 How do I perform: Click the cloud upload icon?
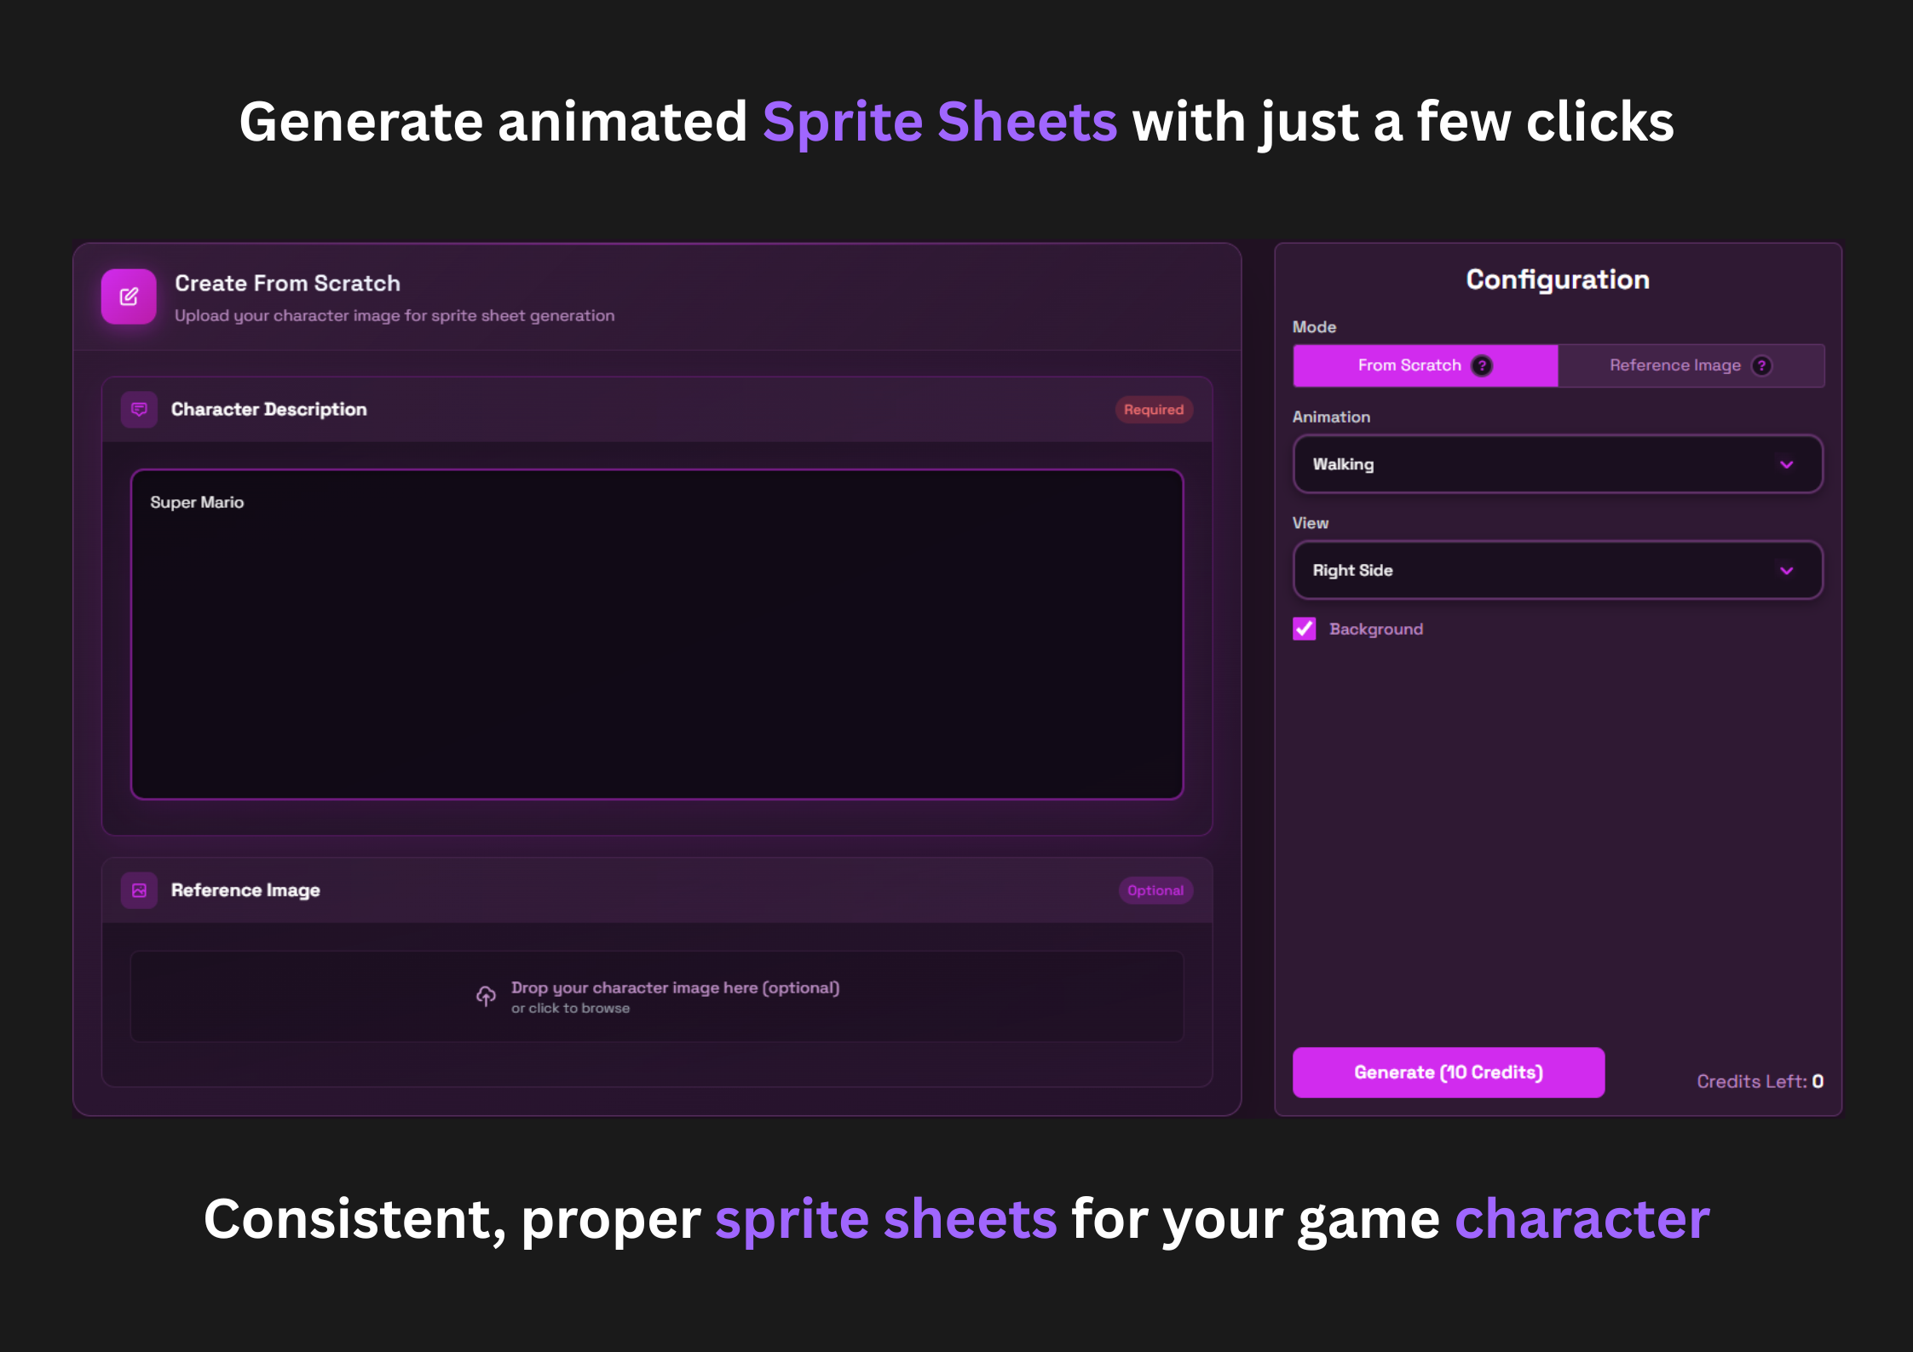coord(486,996)
